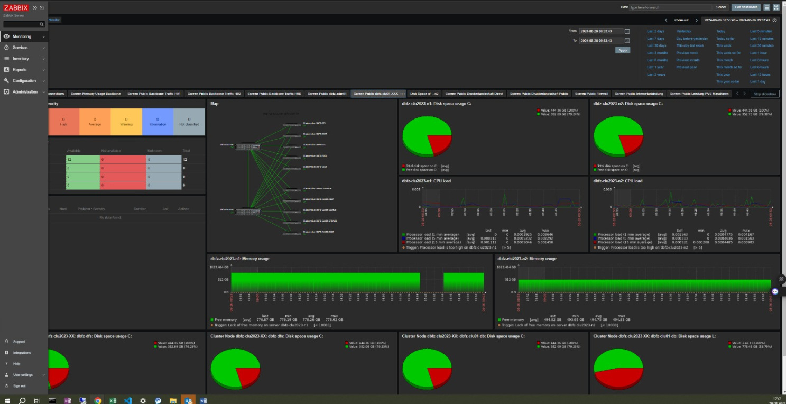Click the clock icon beside the time range
Viewport: 786px width, 404px height.
[774, 20]
